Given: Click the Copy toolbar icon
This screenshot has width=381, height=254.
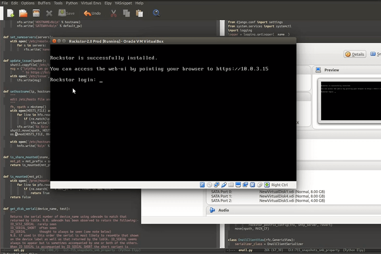Looking at the screenshot, I should [126, 13].
